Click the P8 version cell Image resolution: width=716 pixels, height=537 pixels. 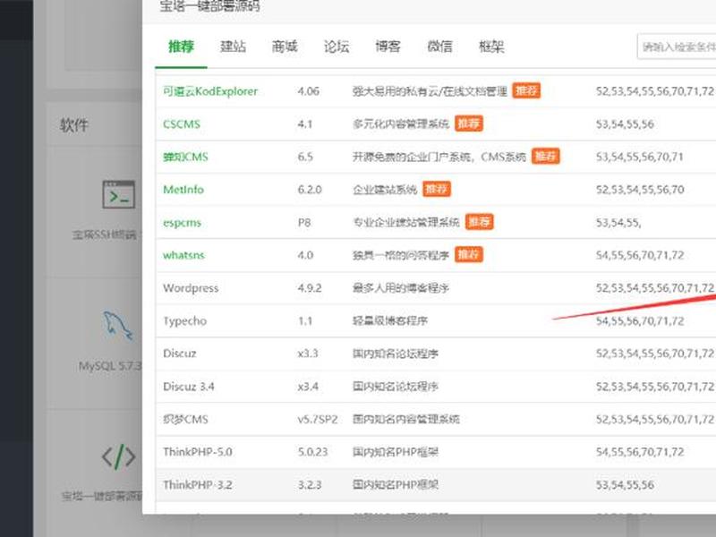coord(304,223)
